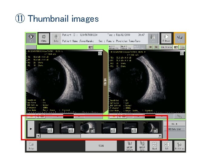Click the left arrow beside image tabs

pyautogui.click(x=150, y=47)
